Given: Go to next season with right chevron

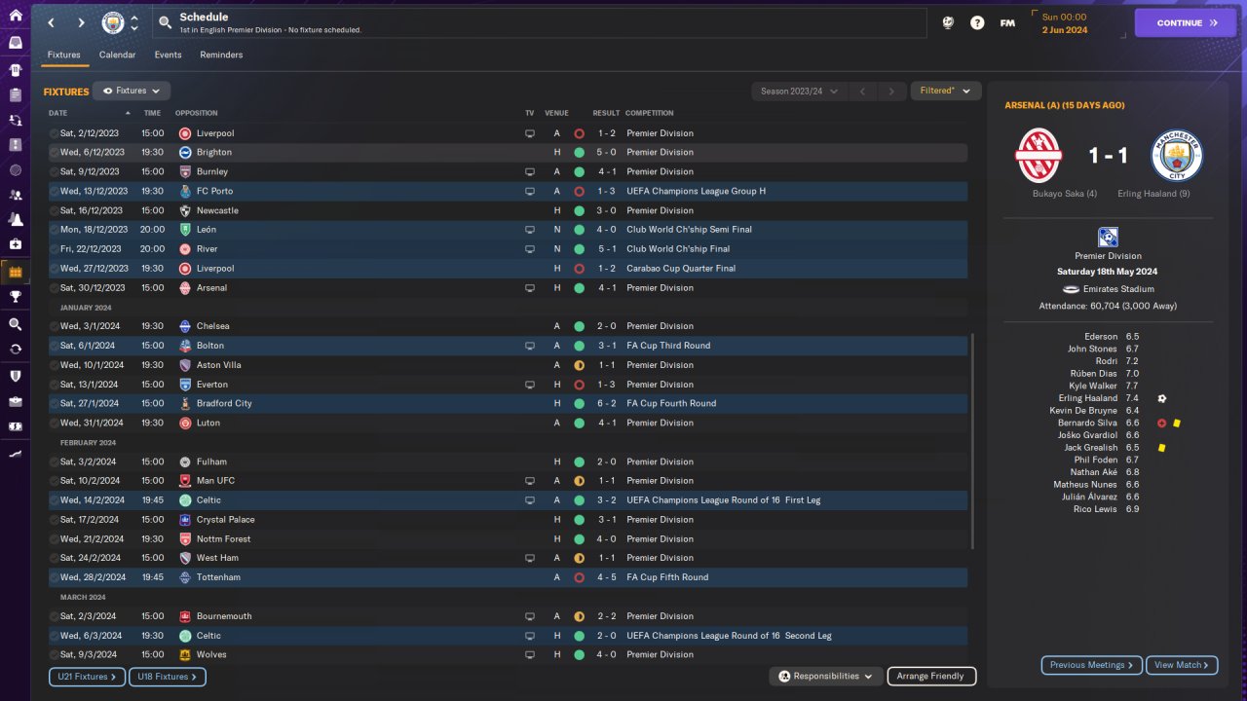Looking at the screenshot, I should [x=891, y=92].
